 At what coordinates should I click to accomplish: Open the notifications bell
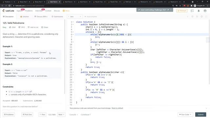point(199,11)
